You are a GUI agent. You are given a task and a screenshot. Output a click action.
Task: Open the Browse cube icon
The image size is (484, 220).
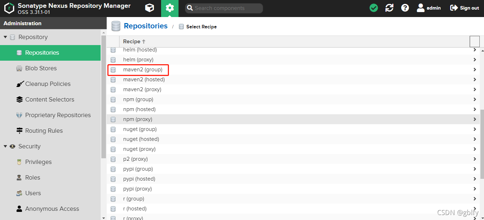pyautogui.click(x=150, y=8)
